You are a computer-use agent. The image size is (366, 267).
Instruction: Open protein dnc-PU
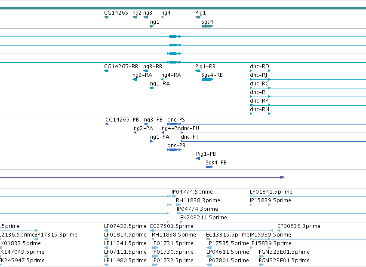(x=190, y=128)
